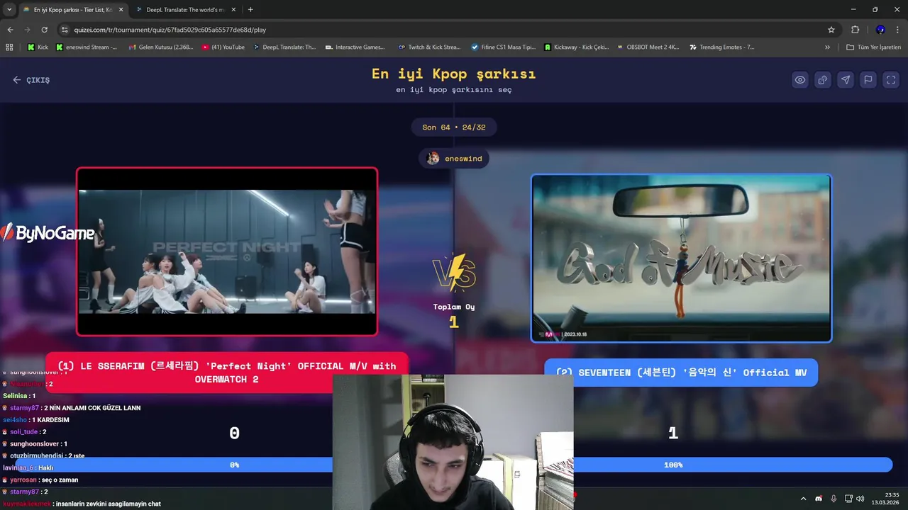This screenshot has height=510, width=908.
Task: Open the Twitch & Kick Stream bookmark
Action: pyautogui.click(x=430, y=47)
